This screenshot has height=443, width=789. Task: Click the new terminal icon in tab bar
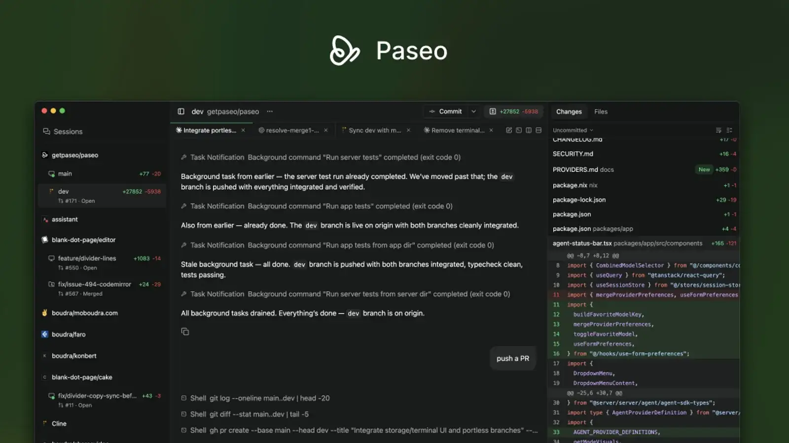click(x=519, y=130)
